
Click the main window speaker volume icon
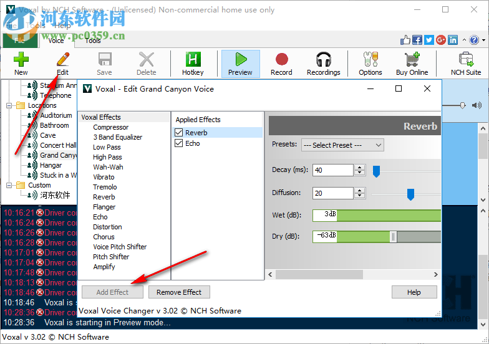(477, 105)
